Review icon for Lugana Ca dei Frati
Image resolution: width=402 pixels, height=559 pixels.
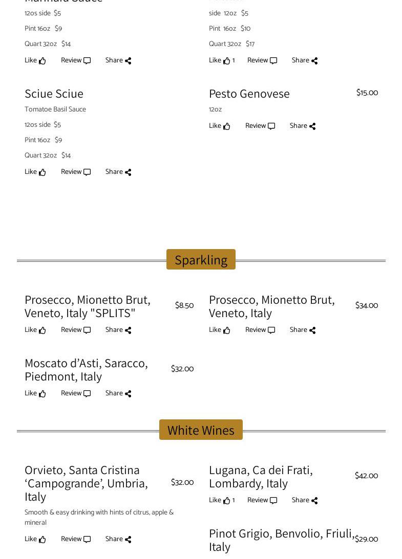click(273, 501)
